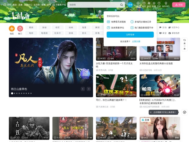Select 鬼畜 category chip
The height and width of the screenshot is (142, 189).
click(84, 28)
